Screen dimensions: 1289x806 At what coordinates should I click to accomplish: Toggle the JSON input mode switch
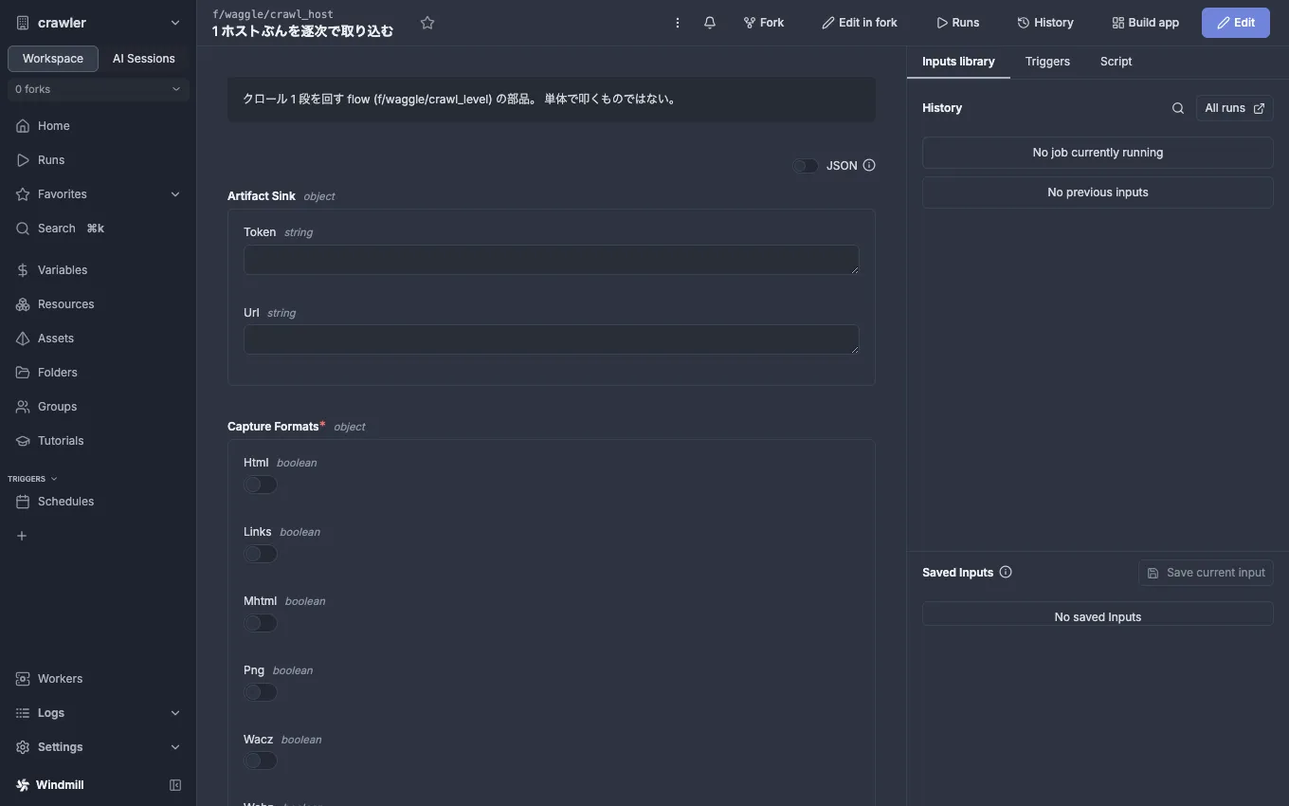click(806, 166)
